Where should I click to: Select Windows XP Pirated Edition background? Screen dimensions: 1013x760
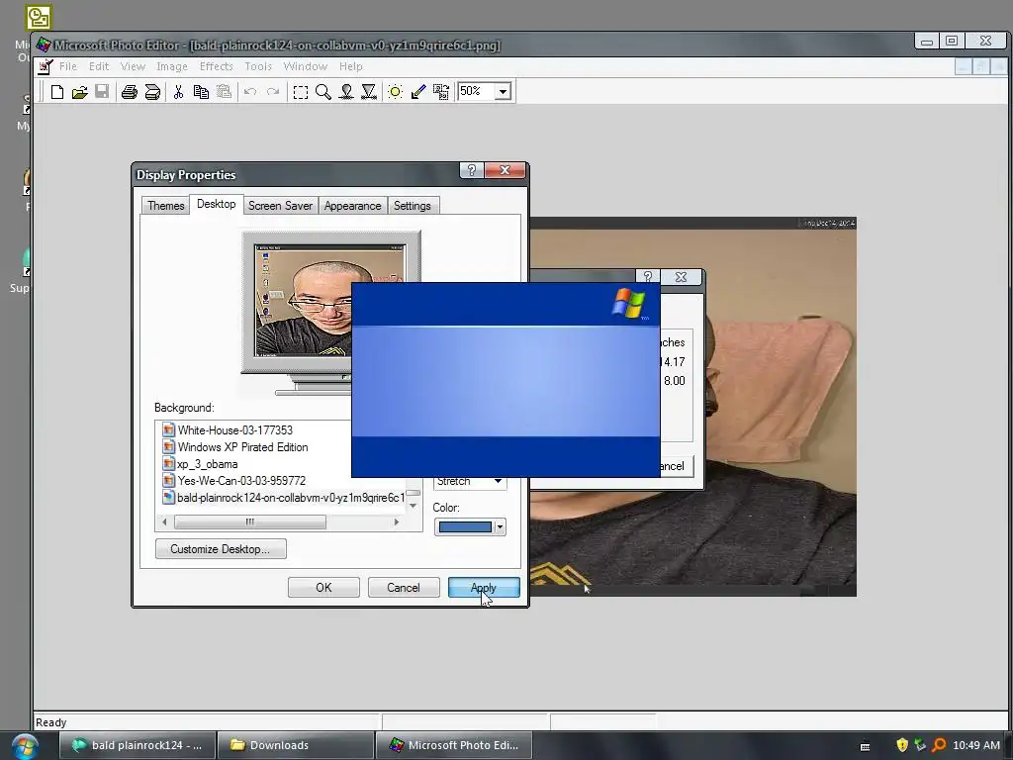point(243,446)
